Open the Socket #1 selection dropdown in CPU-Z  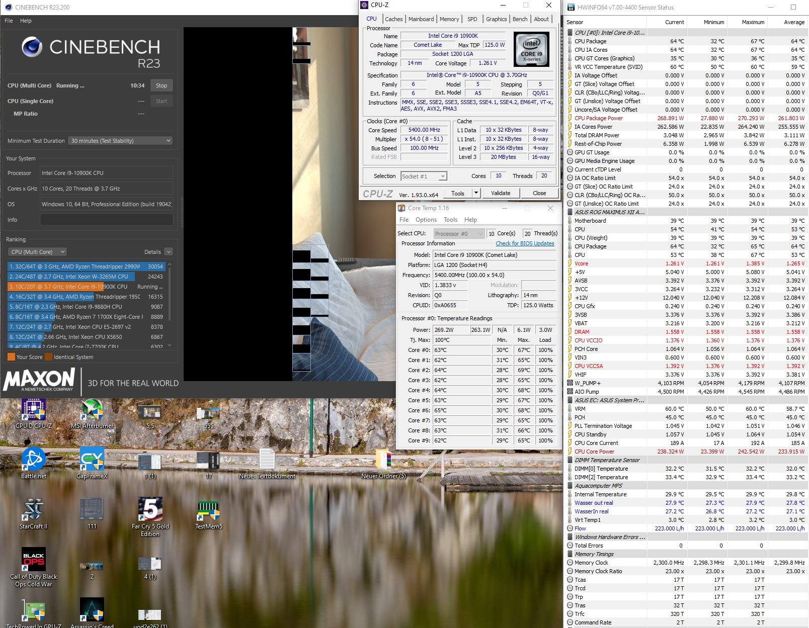[424, 176]
